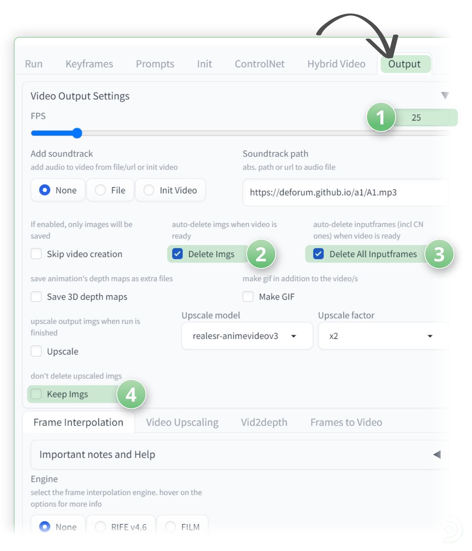Screen dimensions: 472x551
Task: Switch to the Video Upscaling tab
Action: click(182, 422)
